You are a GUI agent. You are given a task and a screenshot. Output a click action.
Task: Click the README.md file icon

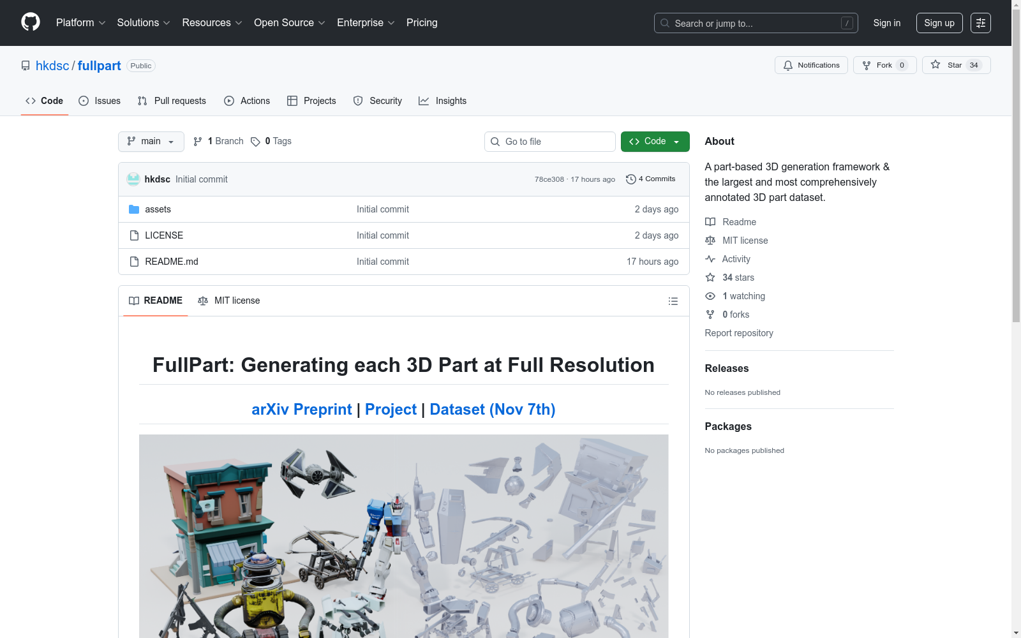coord(134,262)
